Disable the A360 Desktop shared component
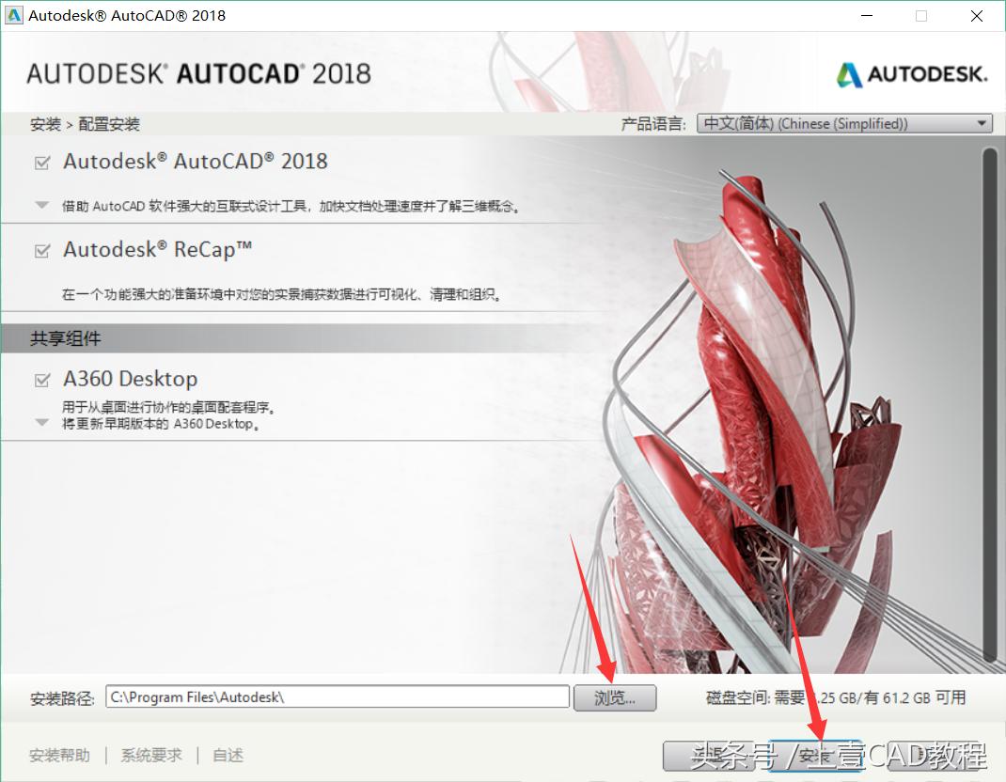 (39, 378)
